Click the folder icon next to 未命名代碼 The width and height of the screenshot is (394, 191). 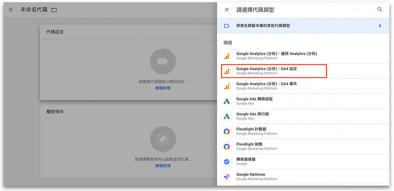tap(54, 10)
